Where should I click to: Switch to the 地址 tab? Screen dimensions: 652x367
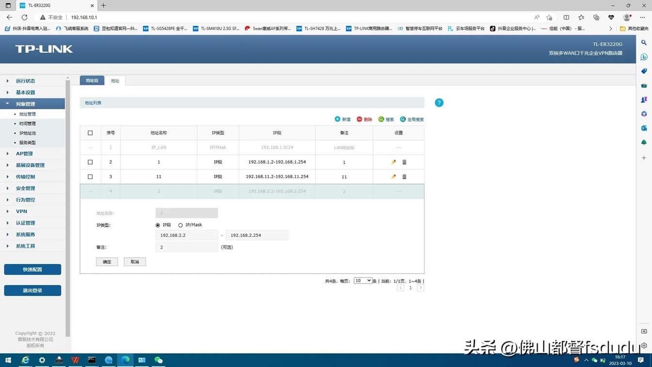(115, 81)
